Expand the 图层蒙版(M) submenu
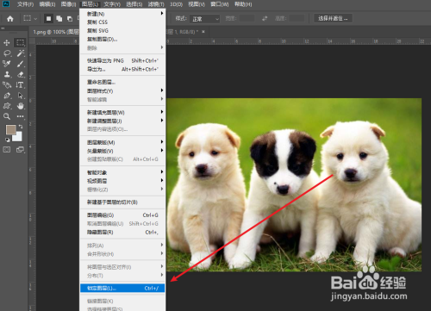 (x=122, y=142)
